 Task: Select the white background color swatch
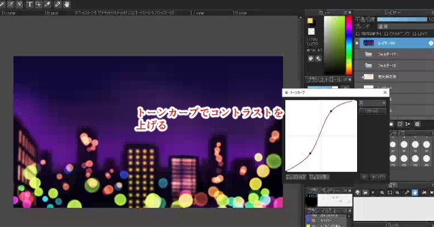[311, 31]
